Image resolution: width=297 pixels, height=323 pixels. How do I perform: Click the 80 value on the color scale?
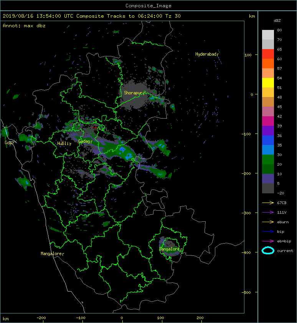[x=279, y=30]
